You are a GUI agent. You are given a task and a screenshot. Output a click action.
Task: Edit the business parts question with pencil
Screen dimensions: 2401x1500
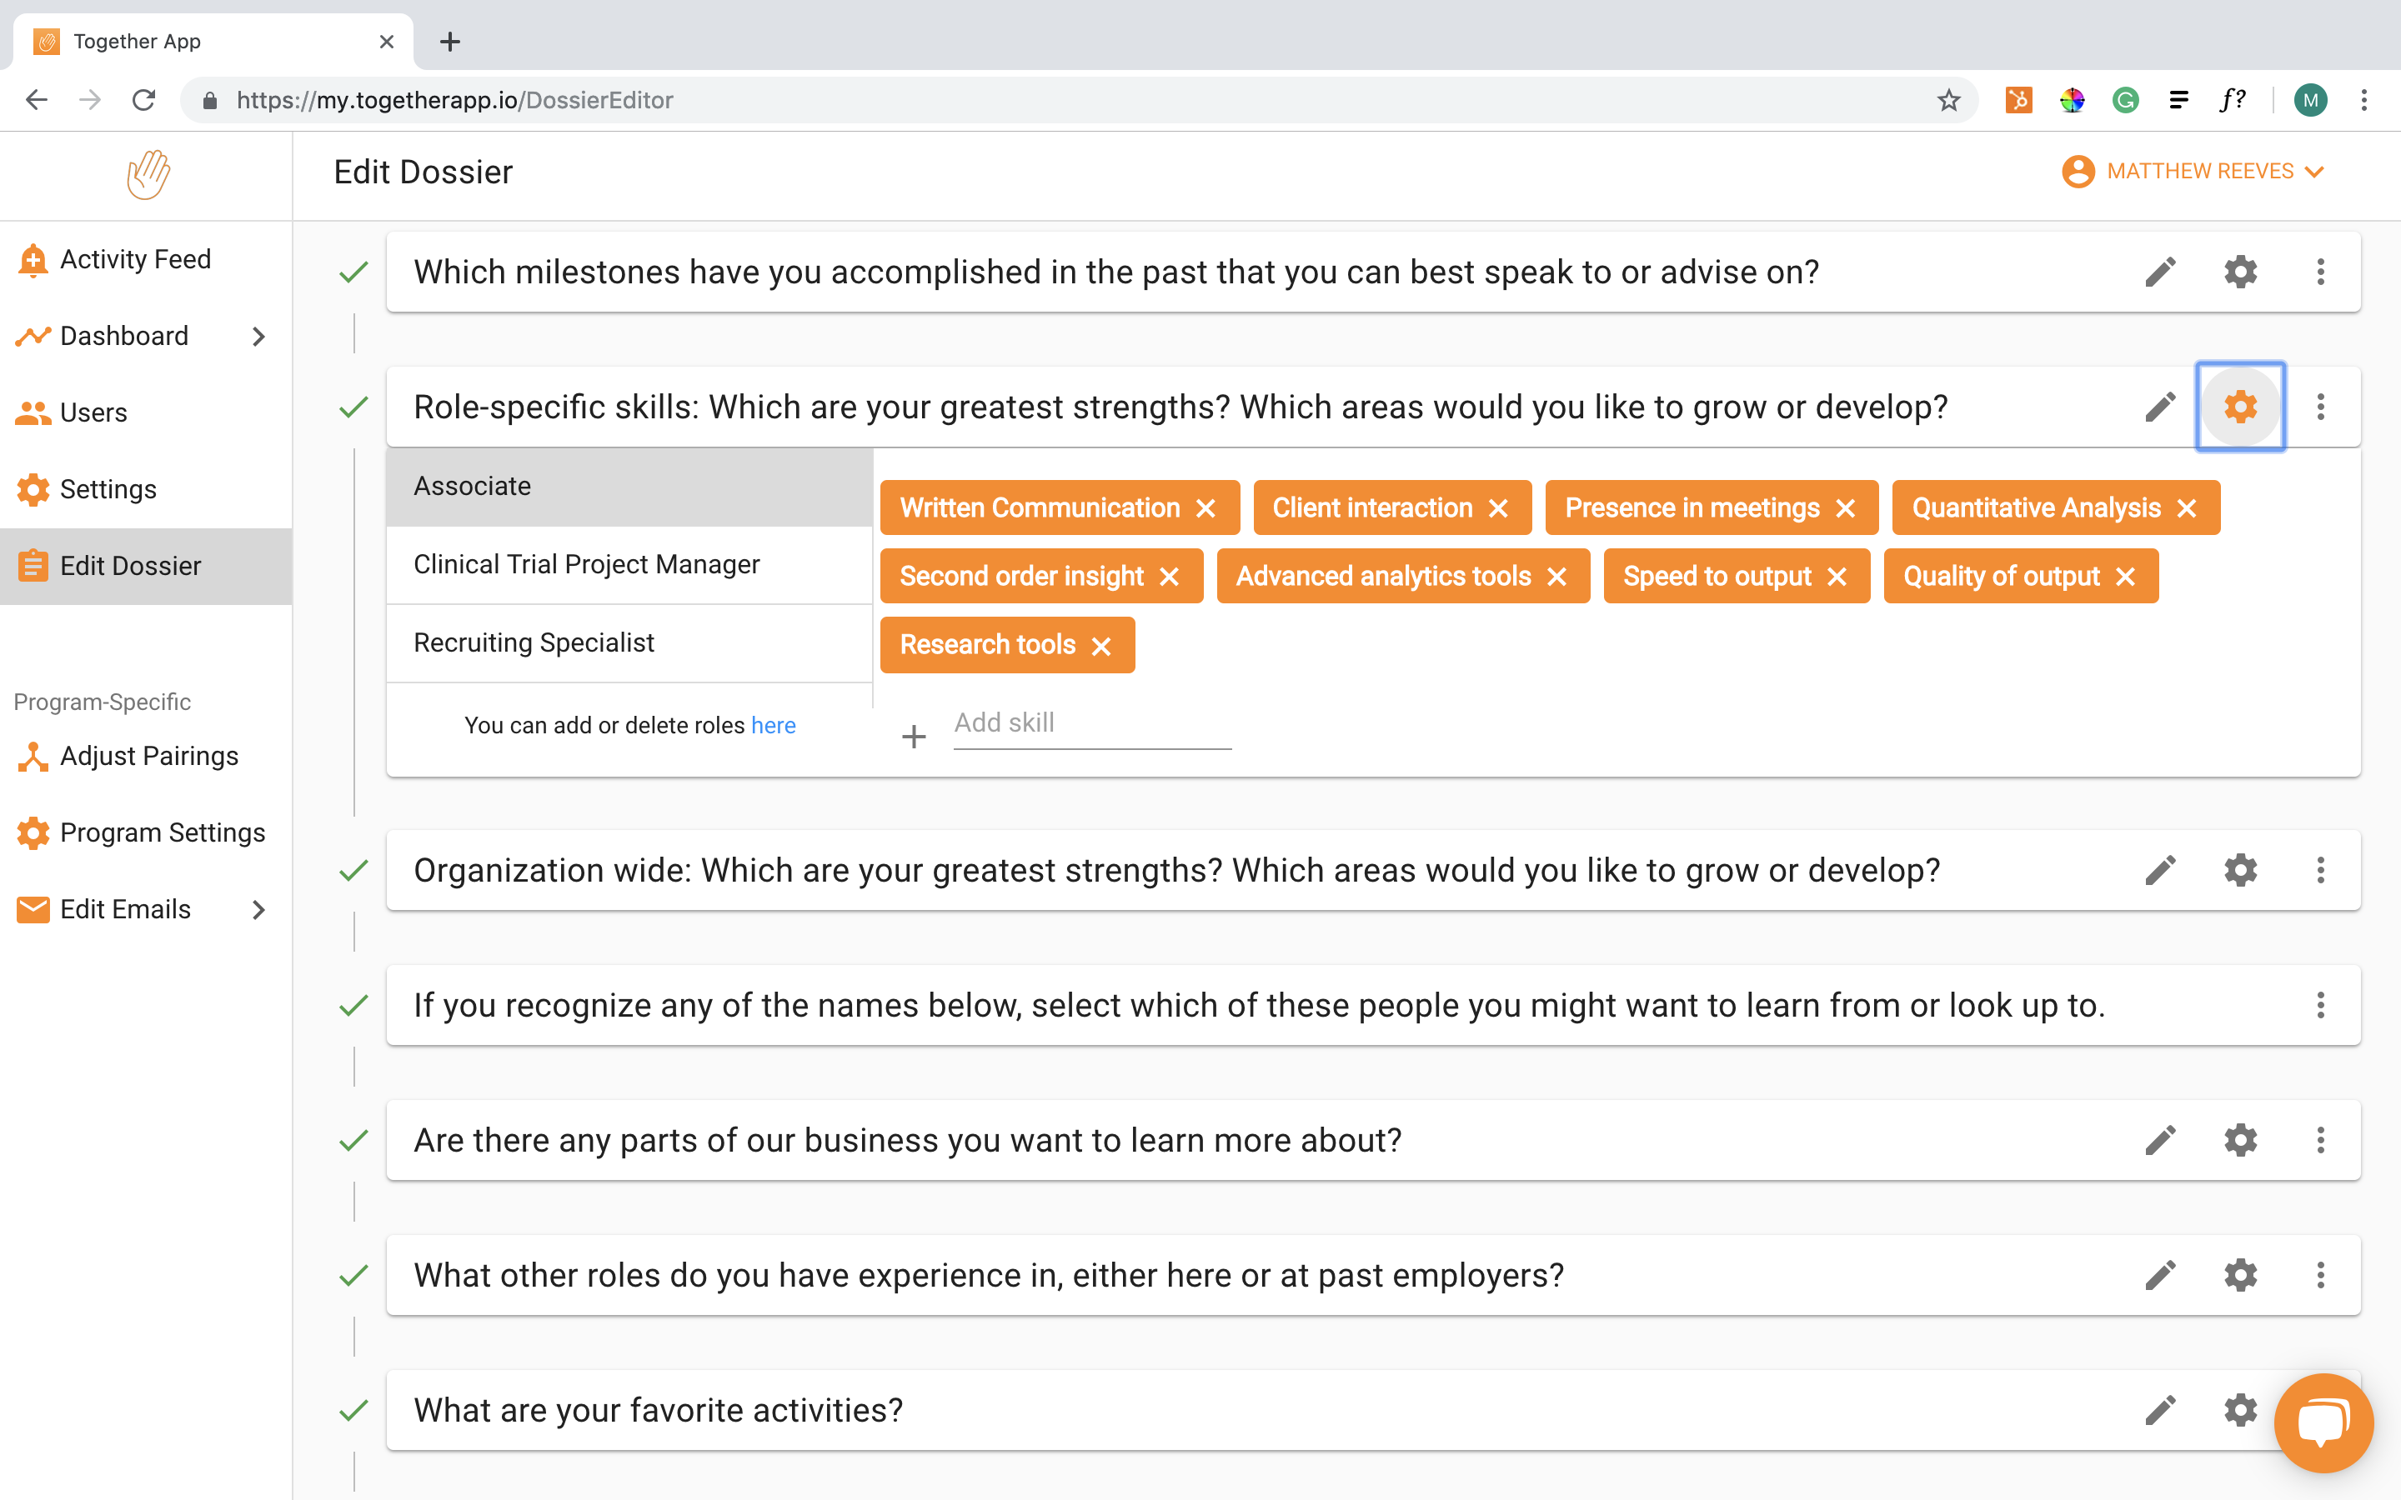point(2160,1140)
